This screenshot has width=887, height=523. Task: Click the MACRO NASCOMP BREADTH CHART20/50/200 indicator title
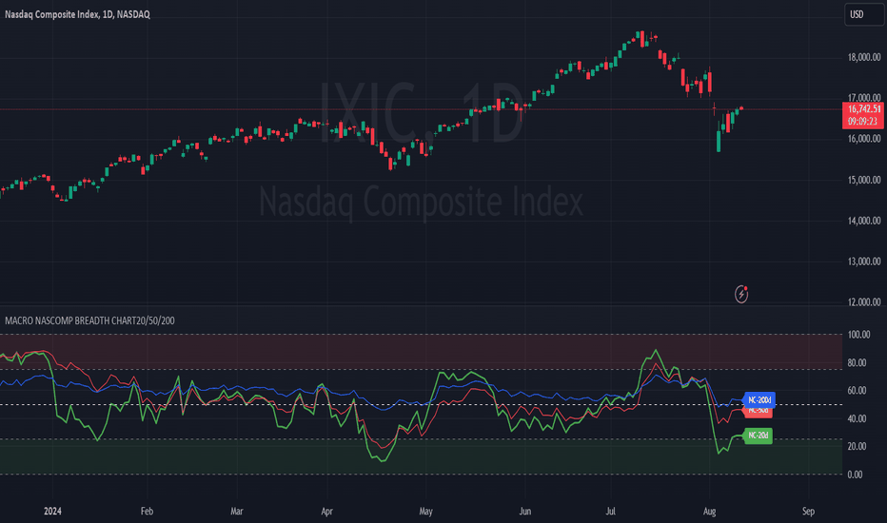pos(90,320)
